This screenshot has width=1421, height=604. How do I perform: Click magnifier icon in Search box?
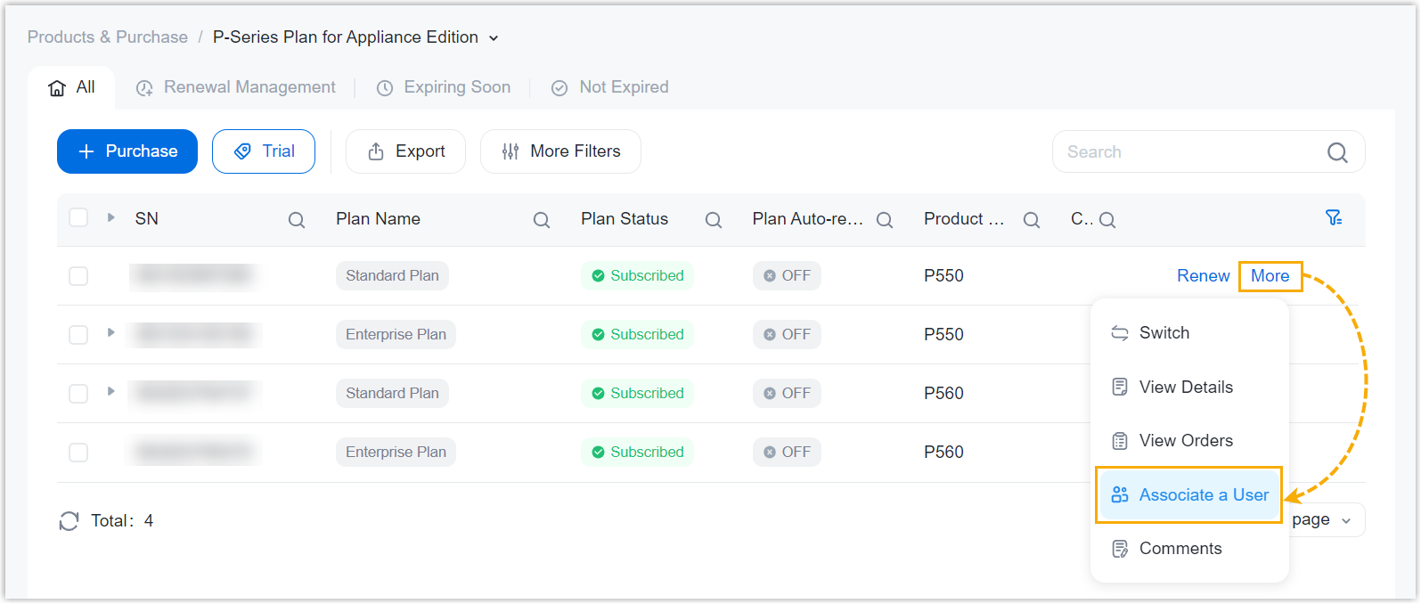tap(1337, 152)
